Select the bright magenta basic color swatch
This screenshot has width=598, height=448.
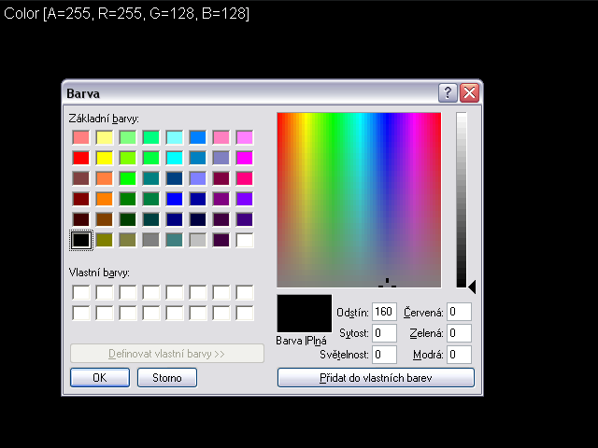(x=245, y=158)
